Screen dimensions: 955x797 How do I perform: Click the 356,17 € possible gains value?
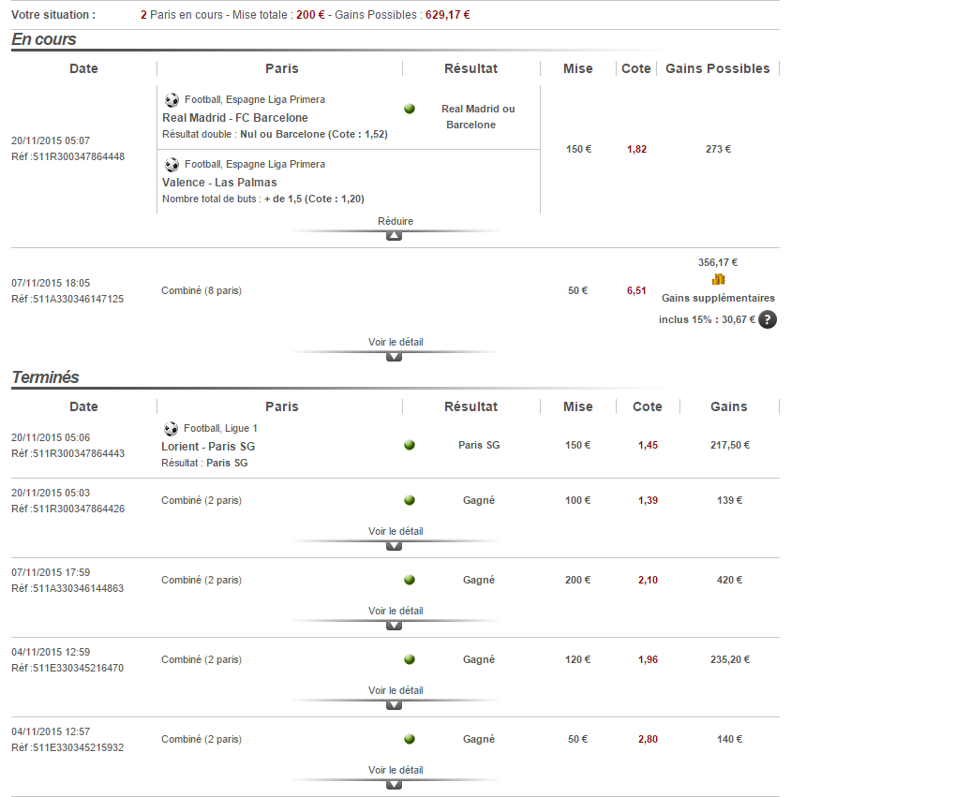pyautogui.click(x=718, y=262)
